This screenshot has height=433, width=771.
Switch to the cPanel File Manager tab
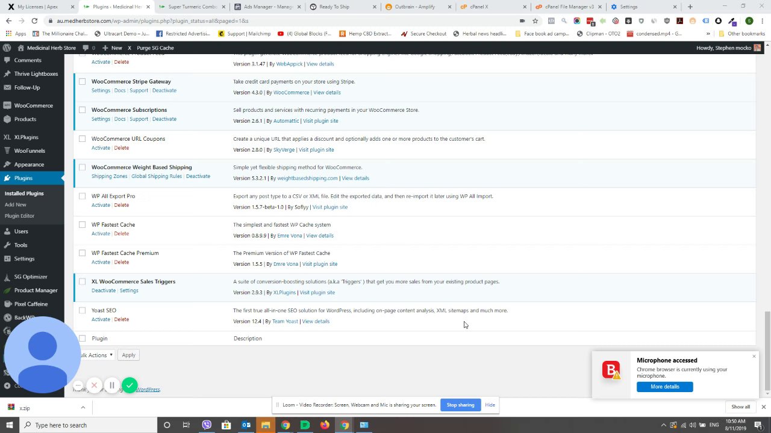tap(569, 7)
